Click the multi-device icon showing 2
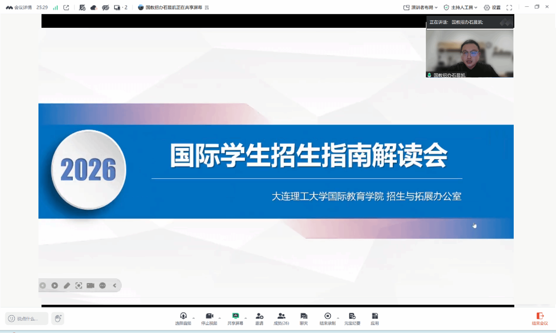556x333 pixels. [121, 8]
